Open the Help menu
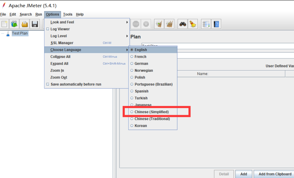The width and height of the screenshot is (294, 178). 80,14
